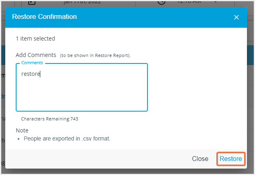
Task: Click the '1 item selected' text
Action: click(35, 39)
